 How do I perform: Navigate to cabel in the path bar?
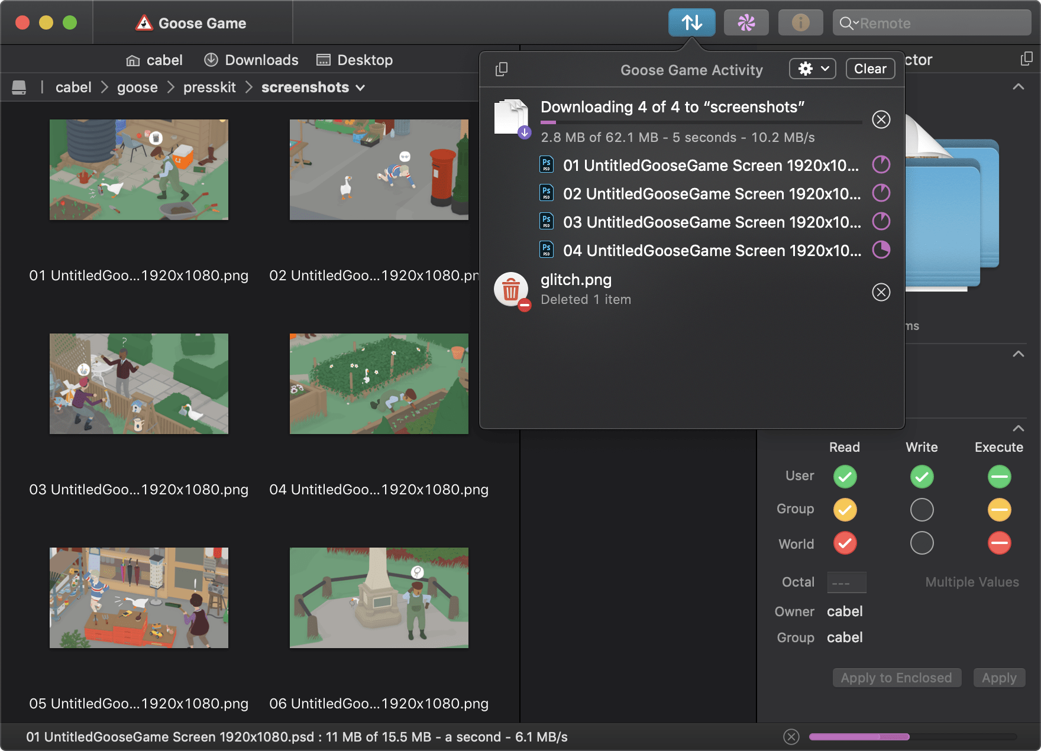[x=73, y=88]
